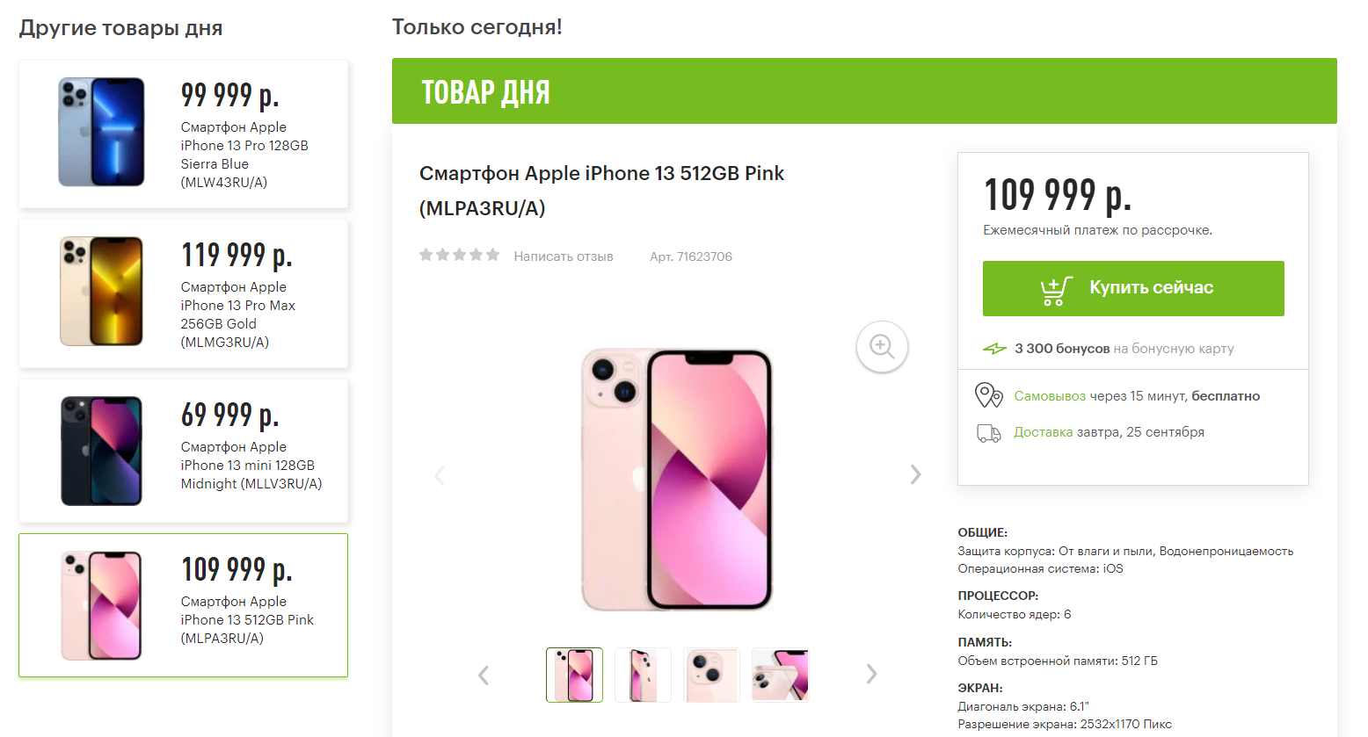
Task: Select fourth thumbnail of angled phone
Action: pyautogui.click(x=780, y=676)
